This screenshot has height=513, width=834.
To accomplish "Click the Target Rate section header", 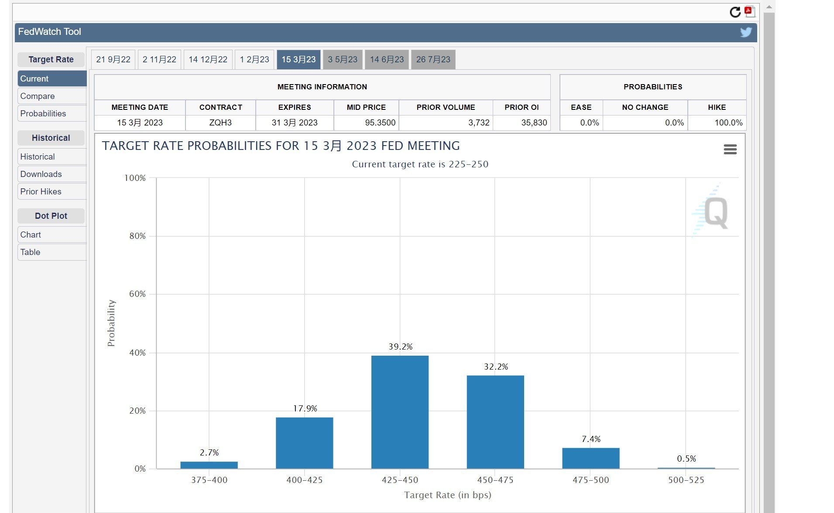I will tap(51, 60).
